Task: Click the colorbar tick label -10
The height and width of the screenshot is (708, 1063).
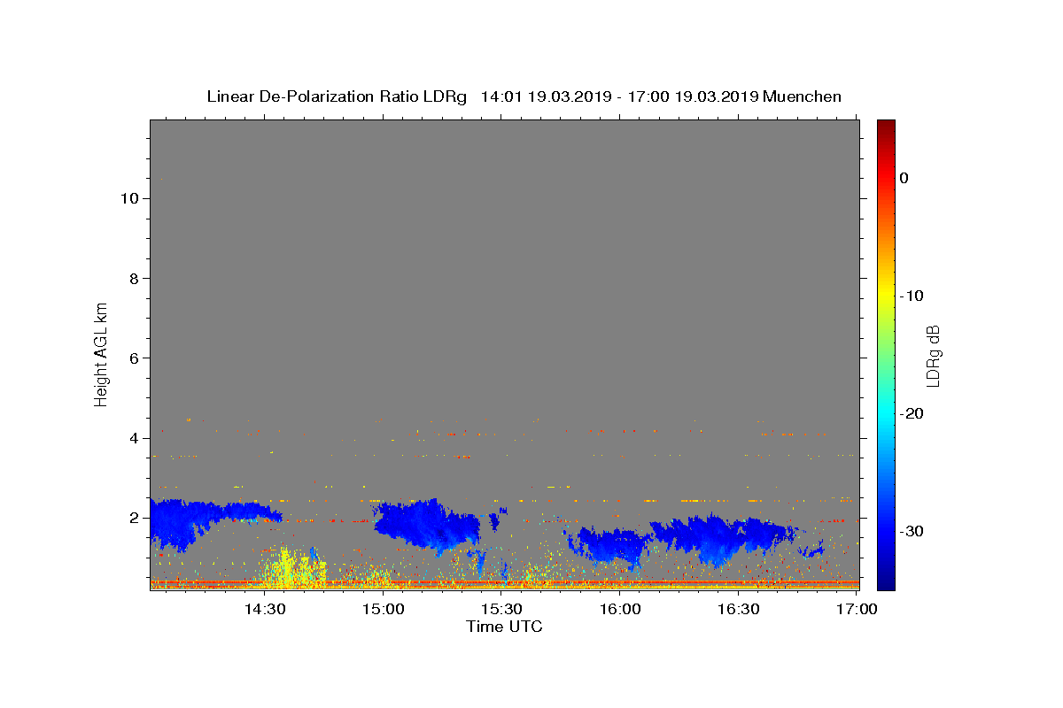Action: pyautogui.click(x=911, y=296)
